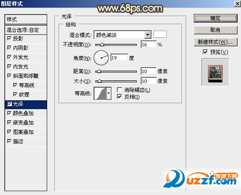Show the 等高线 sub-settings row

click(x=26, y=85)
